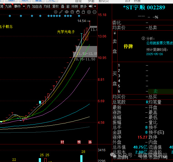
Task: Click the 8.81 price axis label
Action: pos(101,80)
